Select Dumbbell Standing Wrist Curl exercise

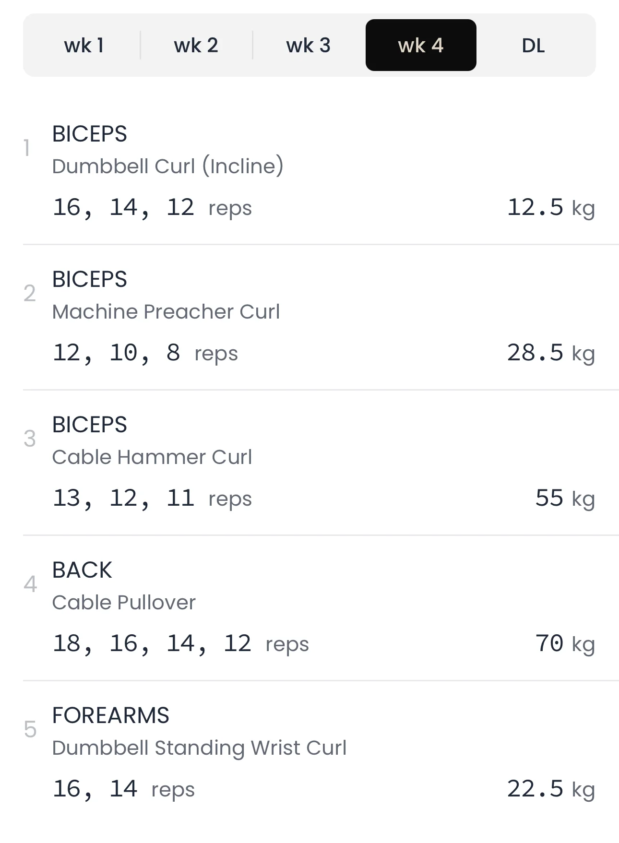(x=199, y=748)
